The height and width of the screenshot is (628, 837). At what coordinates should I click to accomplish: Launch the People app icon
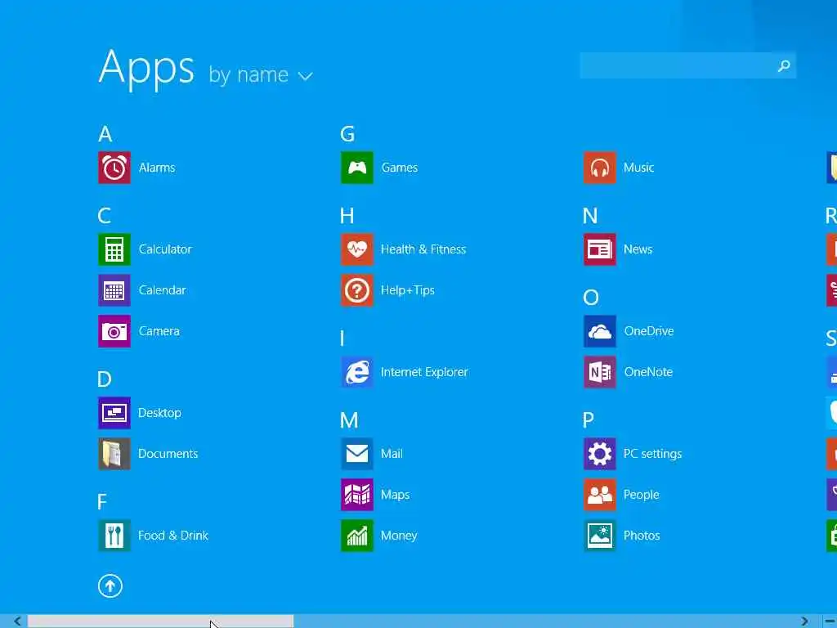point(600,495)
